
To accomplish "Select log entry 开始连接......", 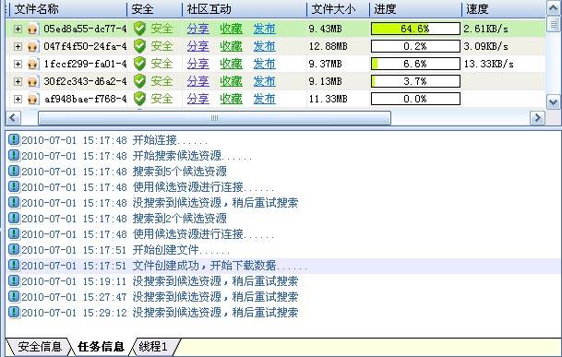I will click(x=284, y=140).
